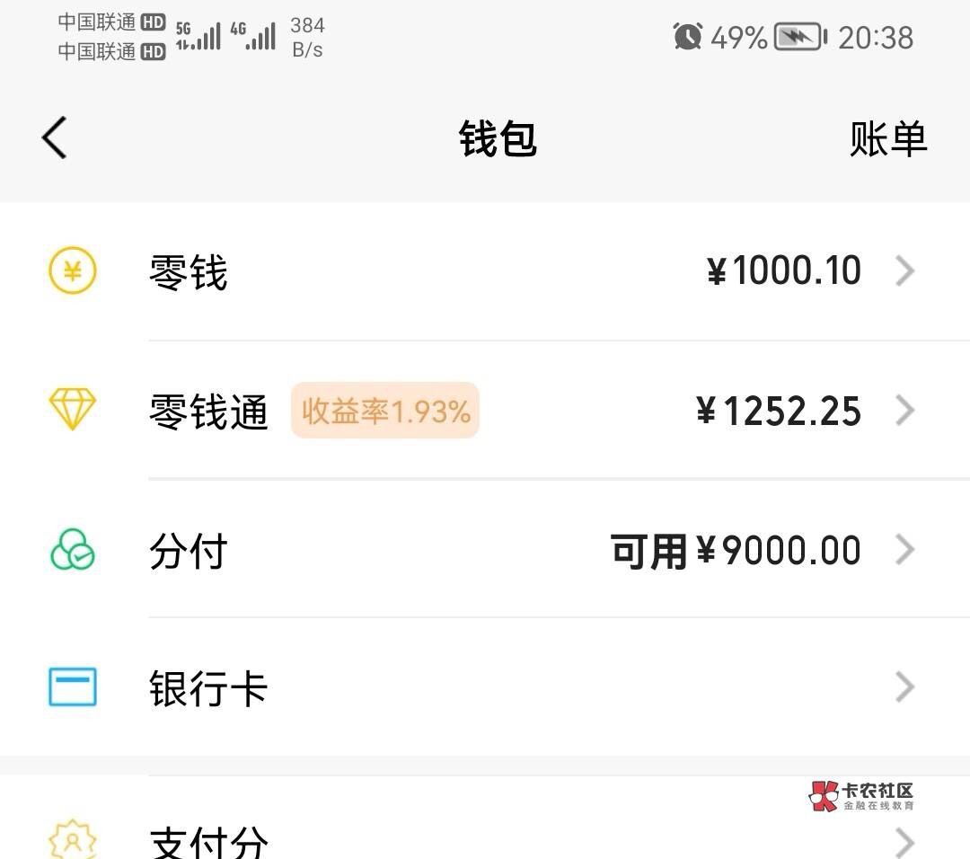The image size is (970, 859).
Task: Expand the 零钱 row chevron
Action: tap(904, 270)
